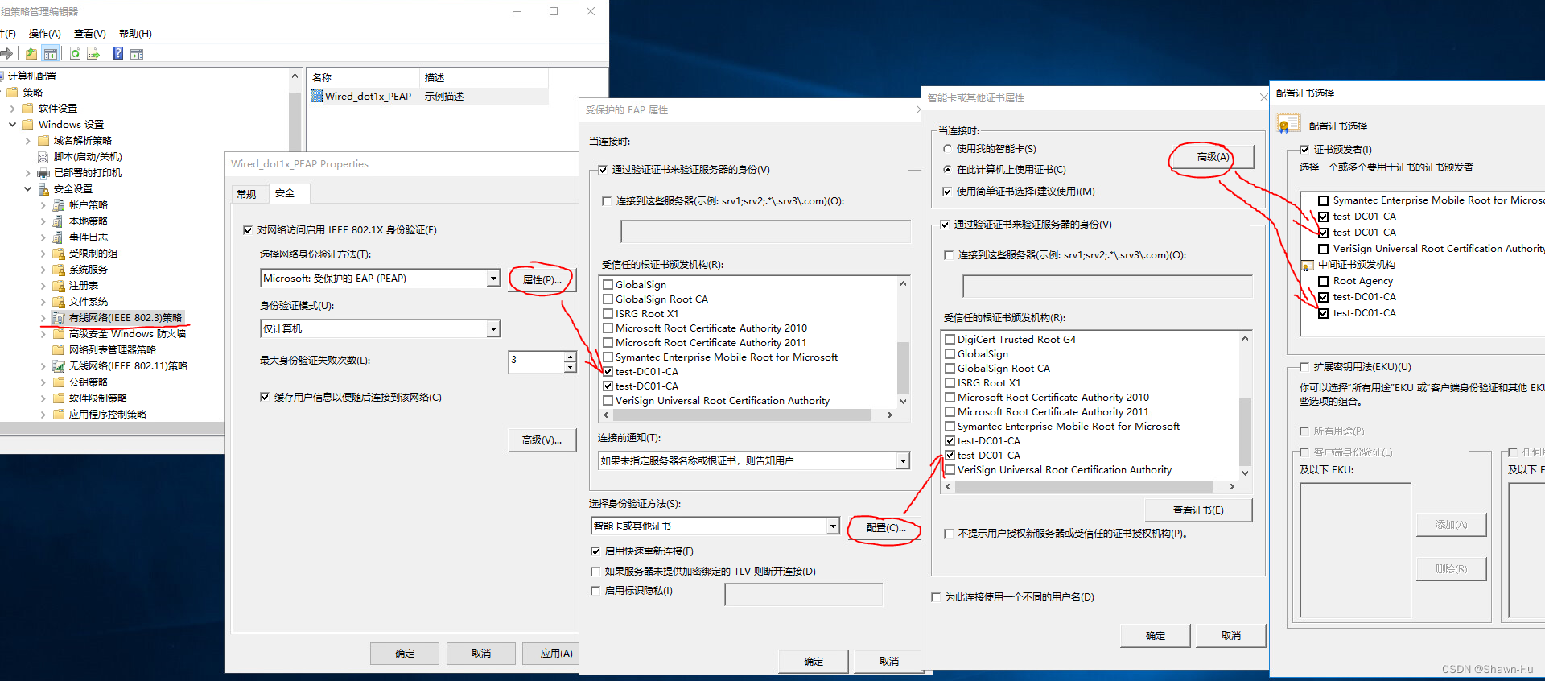Check DigiCert Trusted Root G4 checkbox
Screen dimensions: 1545x681
pos(950,340)
